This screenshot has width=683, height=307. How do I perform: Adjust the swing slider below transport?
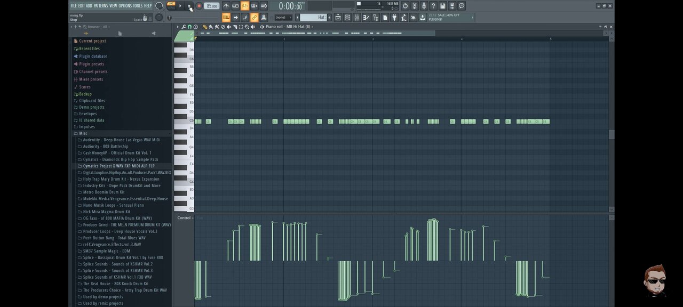tap(192, 18)
